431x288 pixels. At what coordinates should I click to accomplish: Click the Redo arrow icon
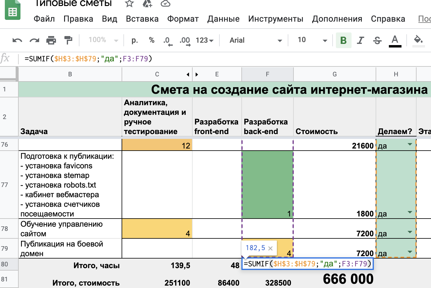coord(34,40)
